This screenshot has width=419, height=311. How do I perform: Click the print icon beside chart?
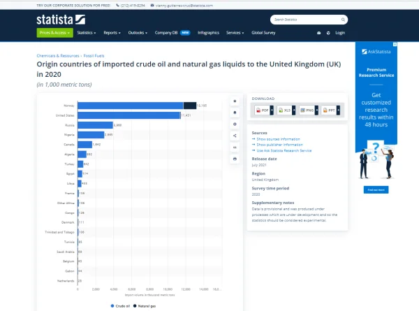[235, 159]
